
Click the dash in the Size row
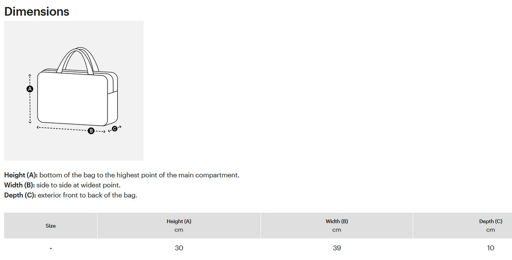[x=51, y=249]
